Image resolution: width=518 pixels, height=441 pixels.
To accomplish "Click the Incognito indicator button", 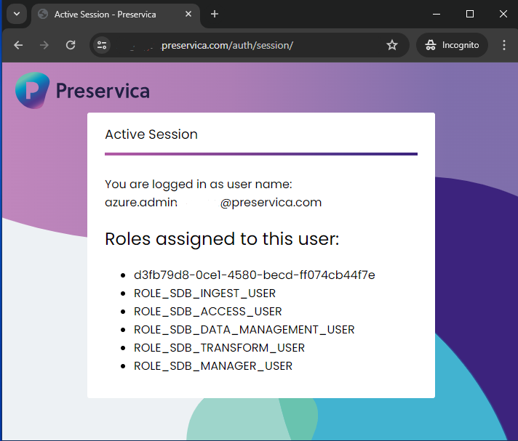I will (452, 45).
